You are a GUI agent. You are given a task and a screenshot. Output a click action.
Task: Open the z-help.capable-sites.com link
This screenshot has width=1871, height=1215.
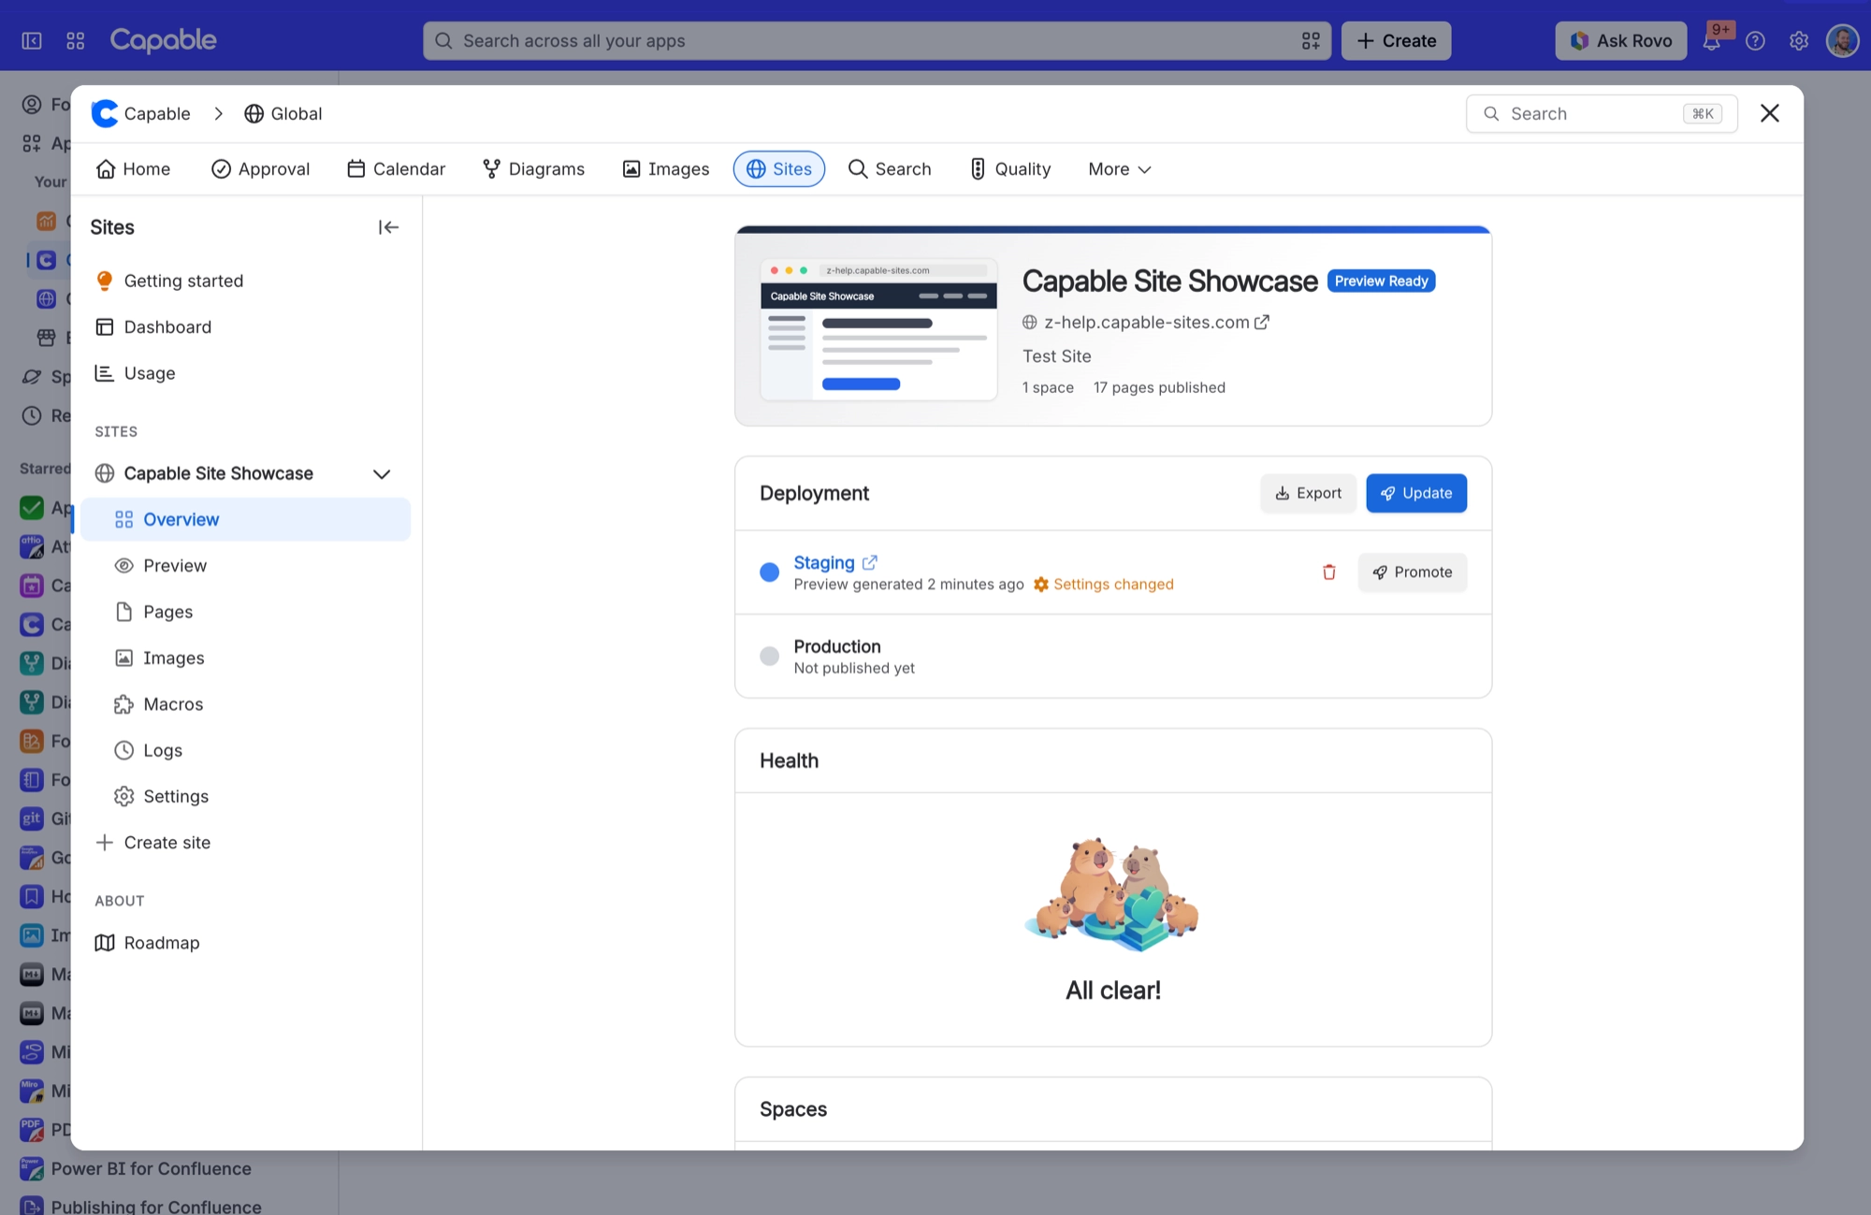pos(1147,322)
